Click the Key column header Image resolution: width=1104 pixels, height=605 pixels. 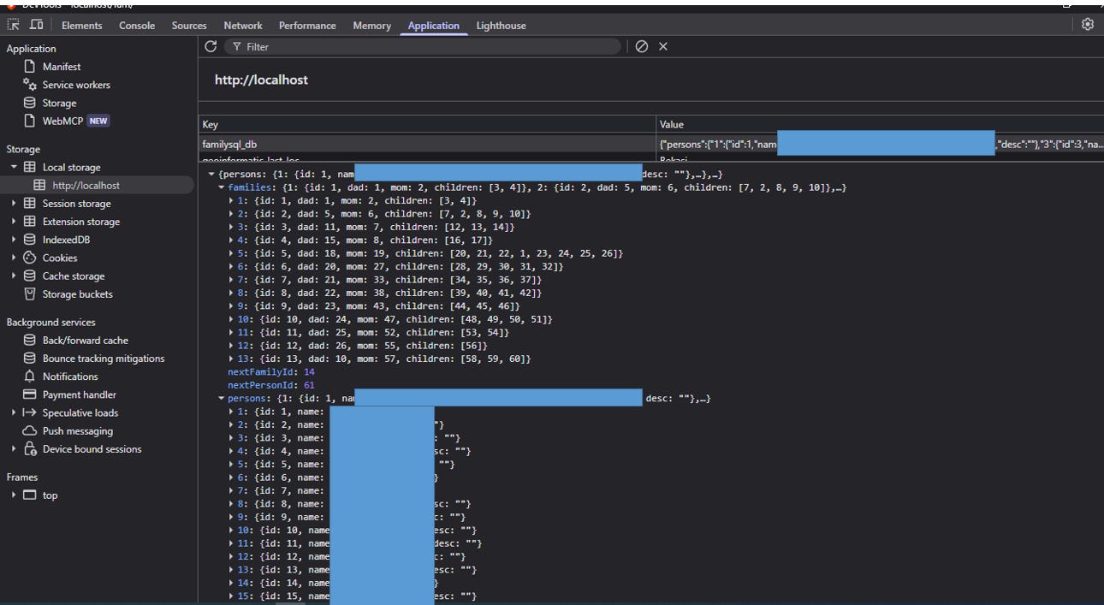pyautogui.click(x=427, y=124)
